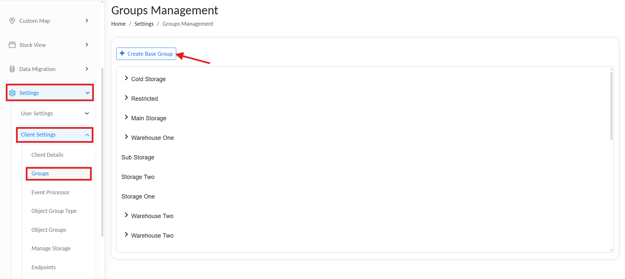Click the Stock View box icon
The height and width of the screenshot is (279, 625).
[12, 45]
